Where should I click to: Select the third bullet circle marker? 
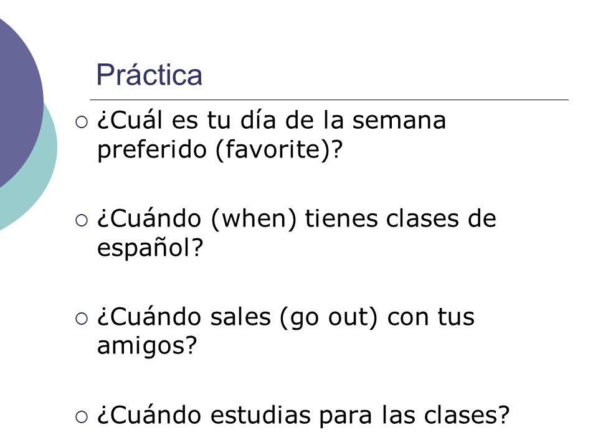coord(82,319)
